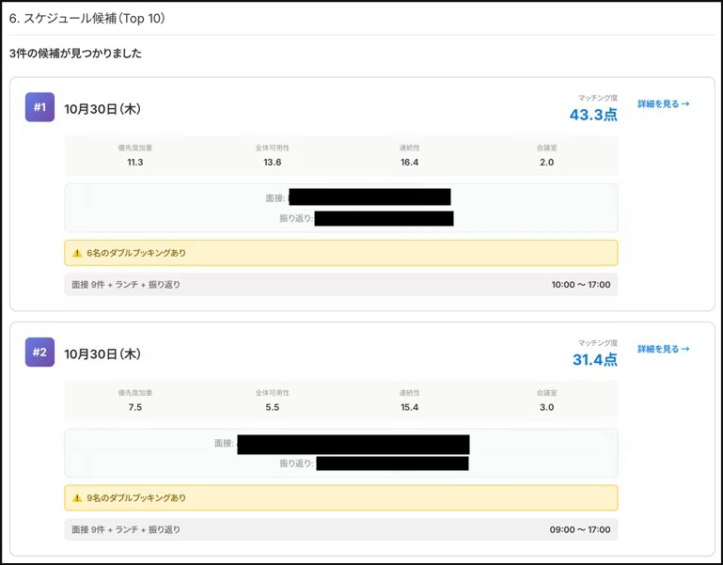Click the 連続性 16.4 metric

(x=410, y=155)
